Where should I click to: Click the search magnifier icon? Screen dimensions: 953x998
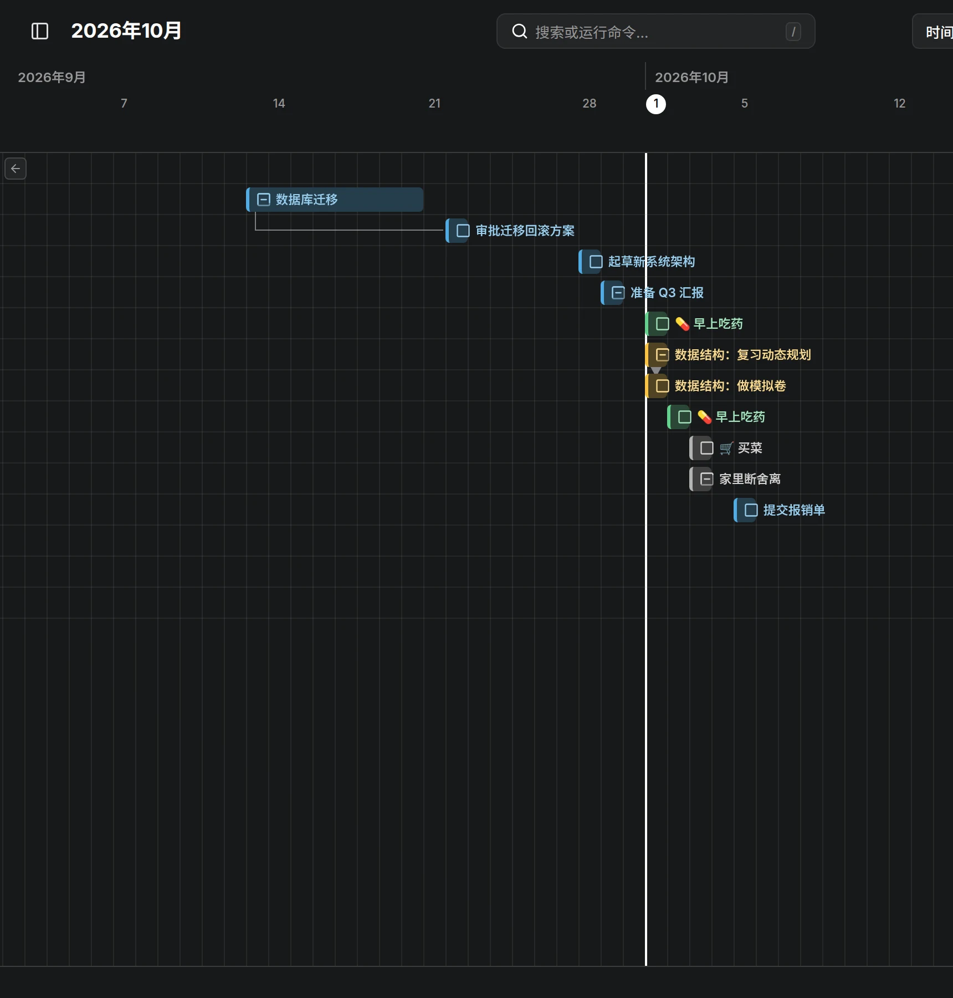(519, 32)
